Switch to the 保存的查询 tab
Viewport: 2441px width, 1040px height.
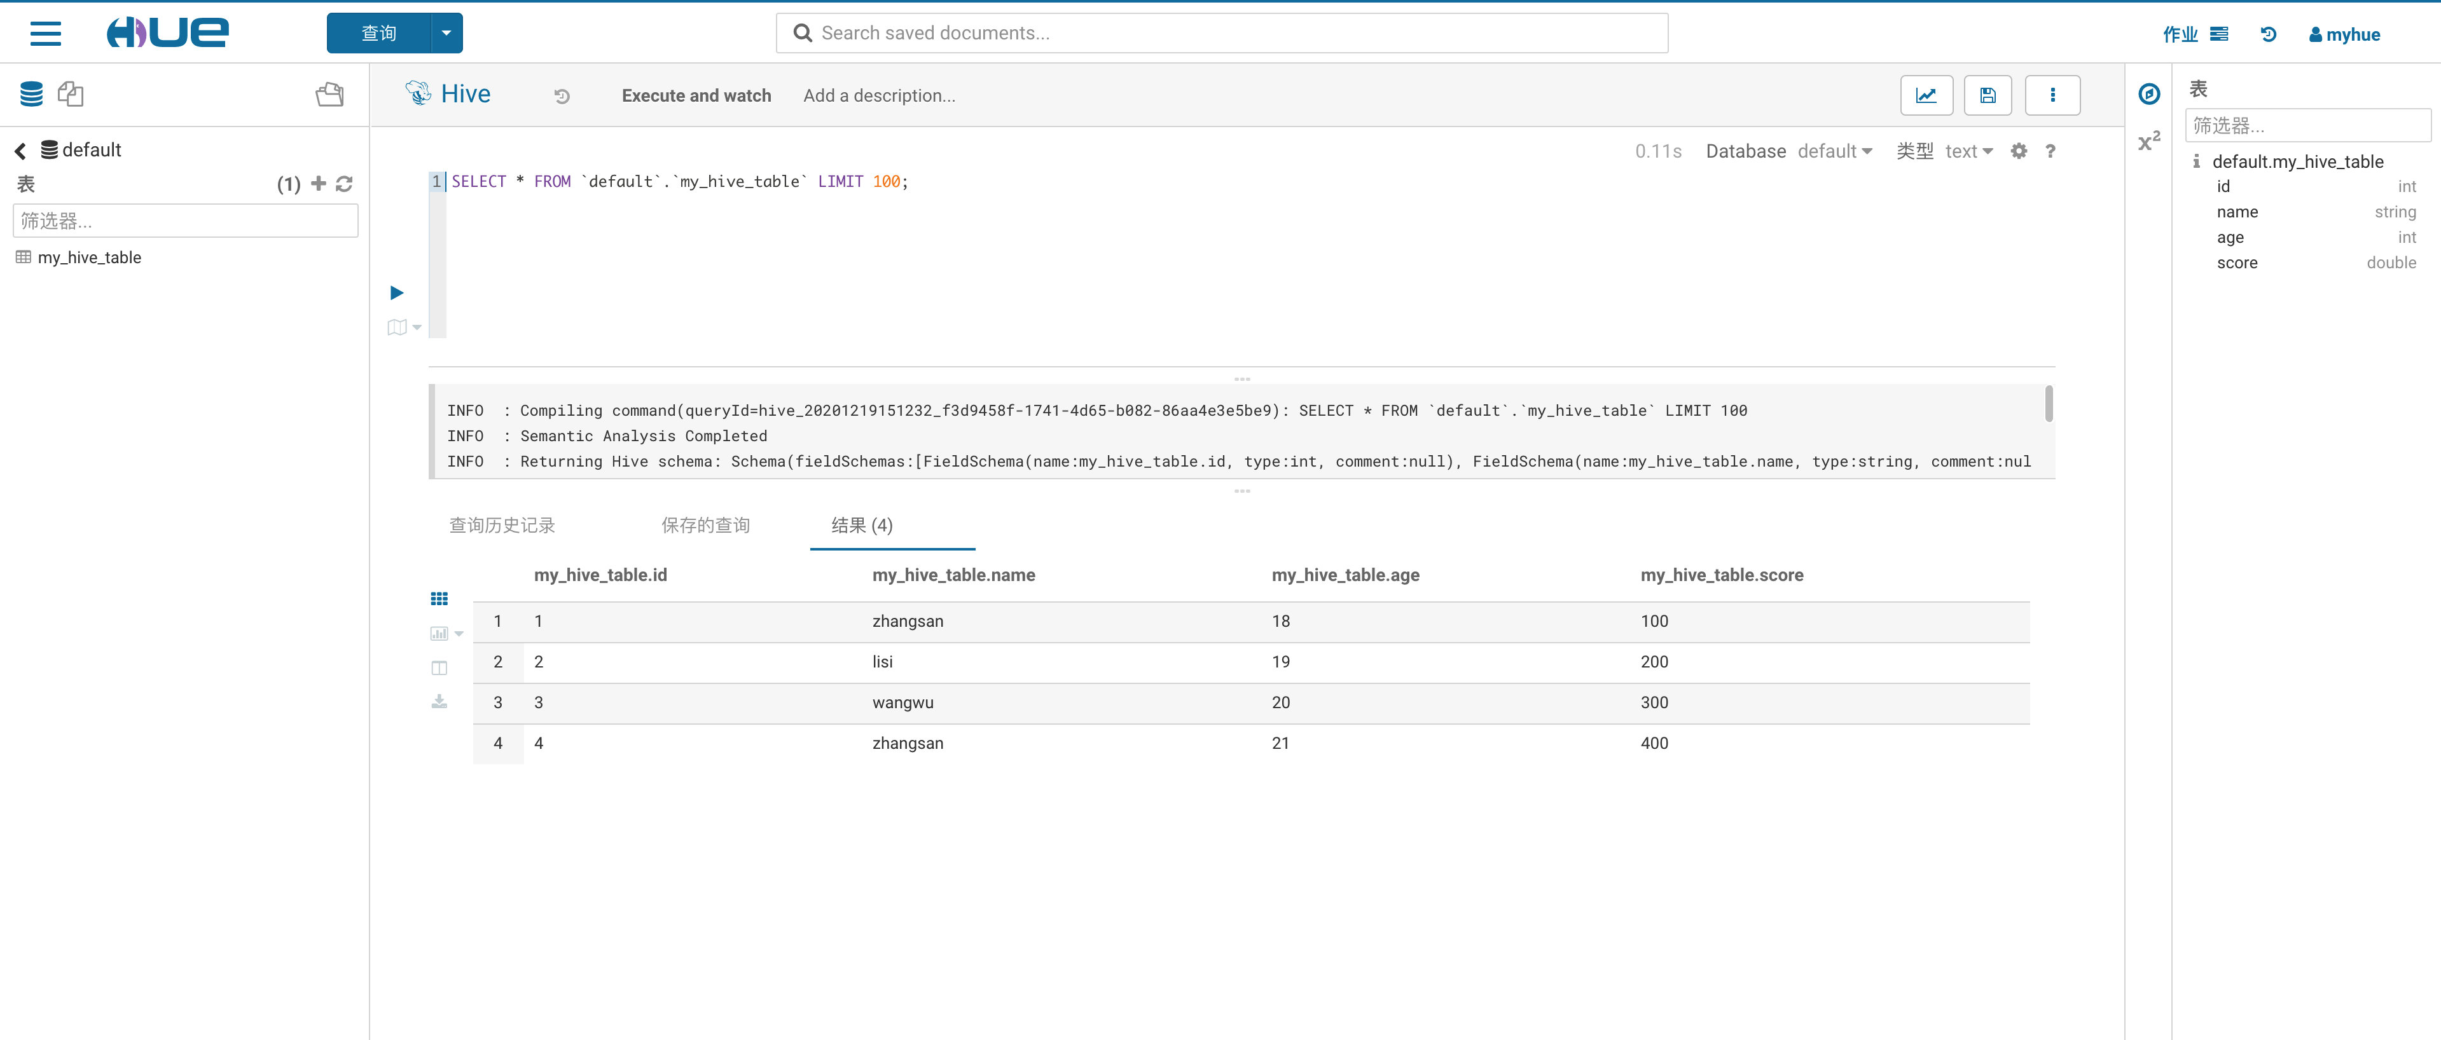click(x=705, y=526)
